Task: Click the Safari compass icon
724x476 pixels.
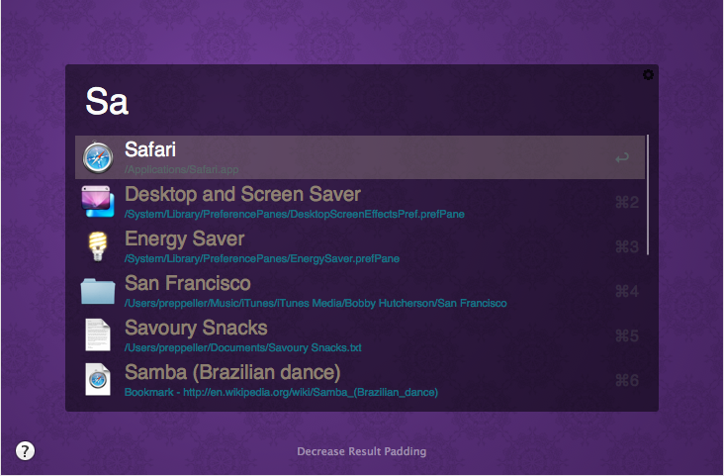Action: (98, 157)
